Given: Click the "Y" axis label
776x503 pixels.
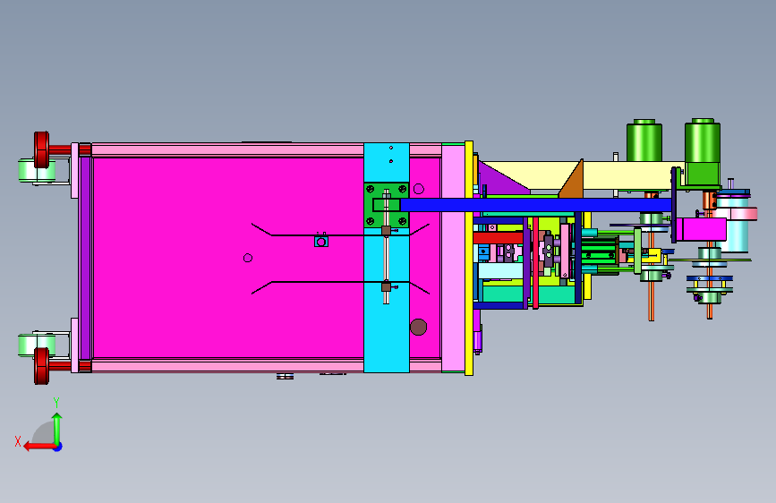Looking at the screenshot, I should tap(56, 403).
